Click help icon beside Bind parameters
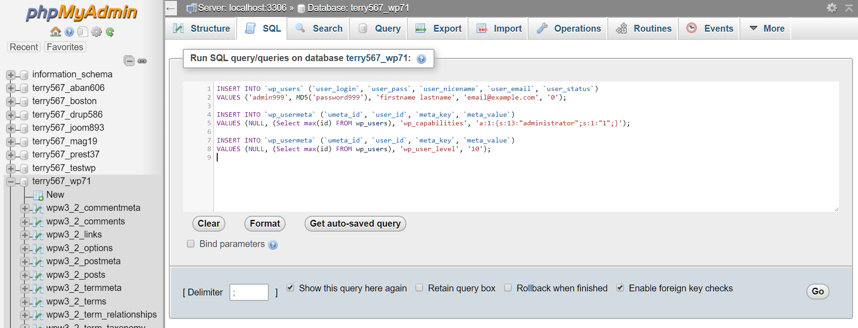The image size is (858, 328). (x=273, y=245)
